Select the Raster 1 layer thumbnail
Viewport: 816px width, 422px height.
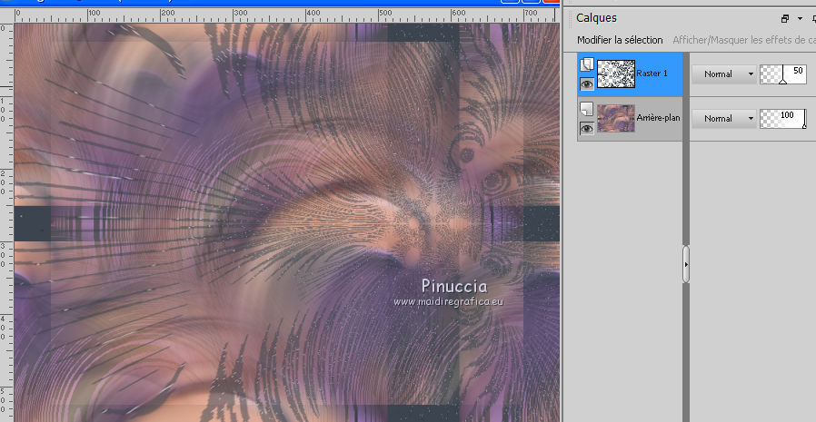point(616,74)
